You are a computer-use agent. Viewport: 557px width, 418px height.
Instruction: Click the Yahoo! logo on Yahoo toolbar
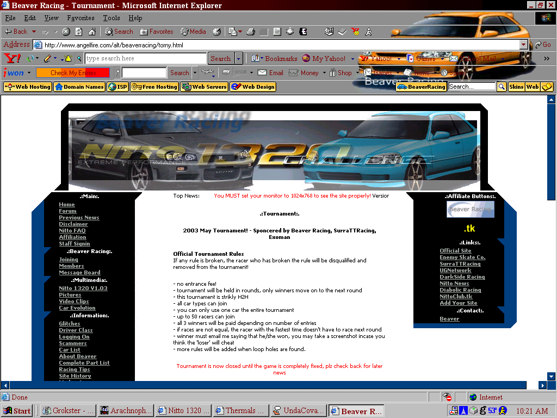point(12,58)
